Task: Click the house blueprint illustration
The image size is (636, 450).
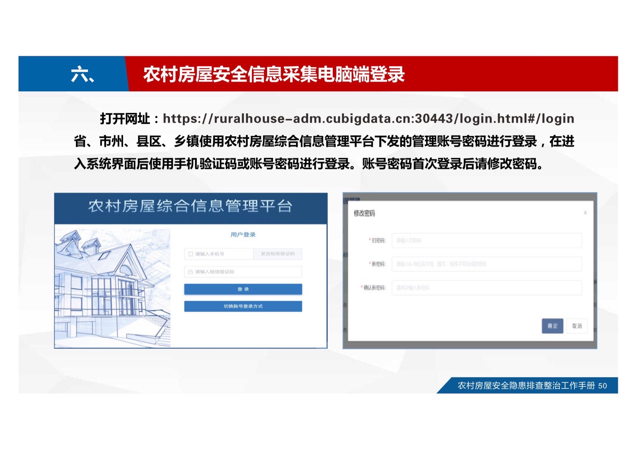Action: [113, 287]
